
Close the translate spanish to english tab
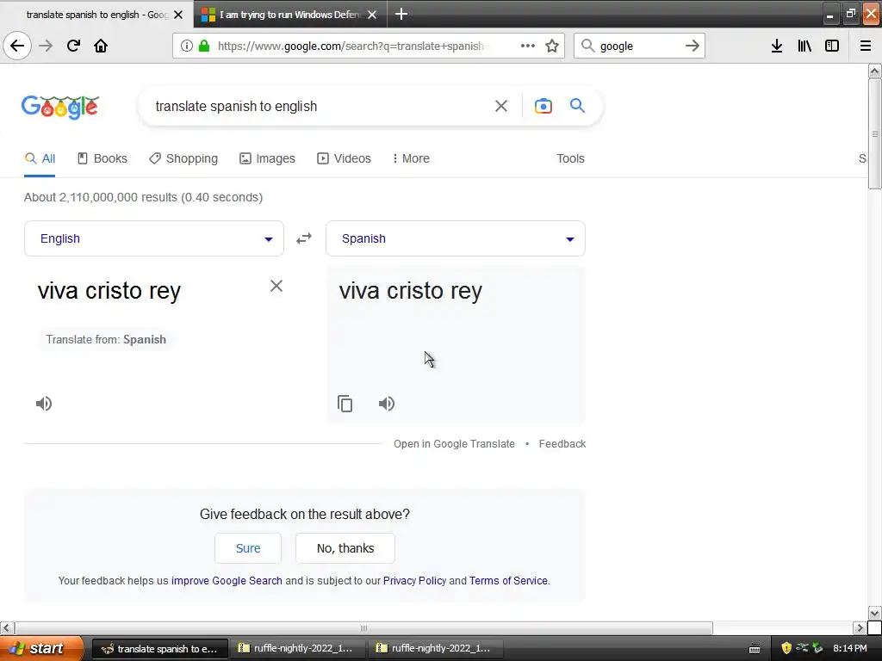click(178, 15)
